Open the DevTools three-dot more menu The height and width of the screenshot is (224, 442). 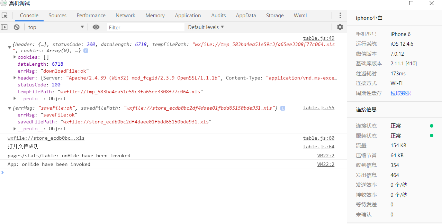340,16
